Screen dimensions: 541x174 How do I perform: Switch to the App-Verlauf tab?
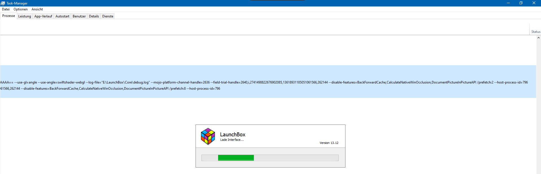tap(43, 16)
